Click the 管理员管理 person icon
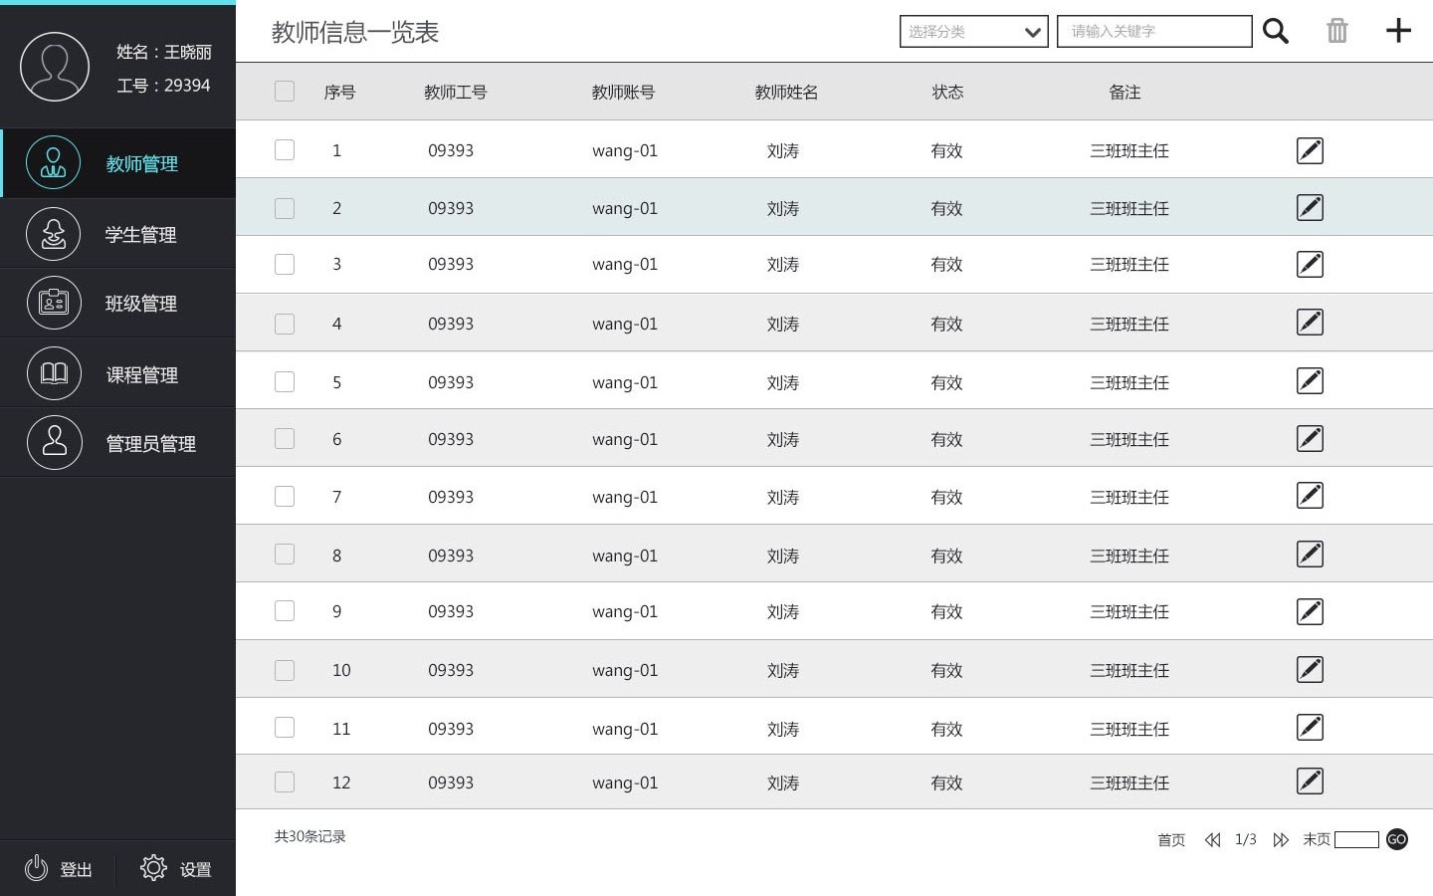The height and width of the screenshot is (896, 1433). pyautogui.click(x=53, y=442)
